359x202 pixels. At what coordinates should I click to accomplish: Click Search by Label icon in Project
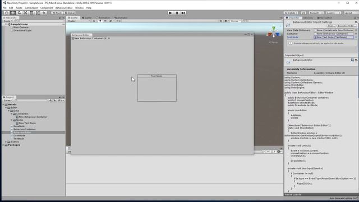[54, 100]
